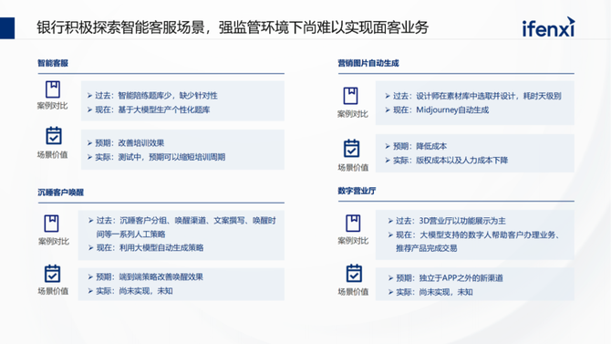Click the line 过去：智能陪练题库少，缺少针对性

pos(153,96)
